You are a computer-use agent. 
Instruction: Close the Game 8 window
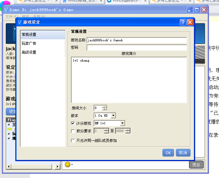point(204,10)
